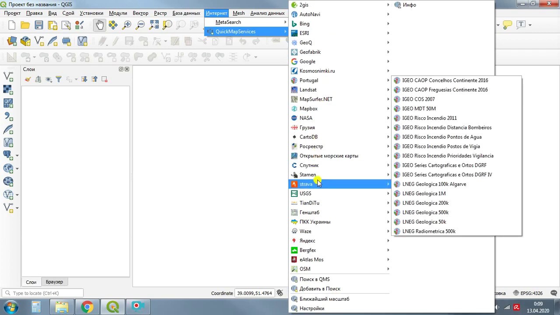Add WCS Layer globe icon

[x=8, y=181]
